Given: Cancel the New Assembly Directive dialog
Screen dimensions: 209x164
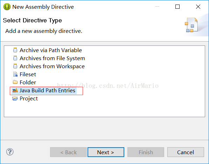Looking at the screenshot, I should pos(186,152).
